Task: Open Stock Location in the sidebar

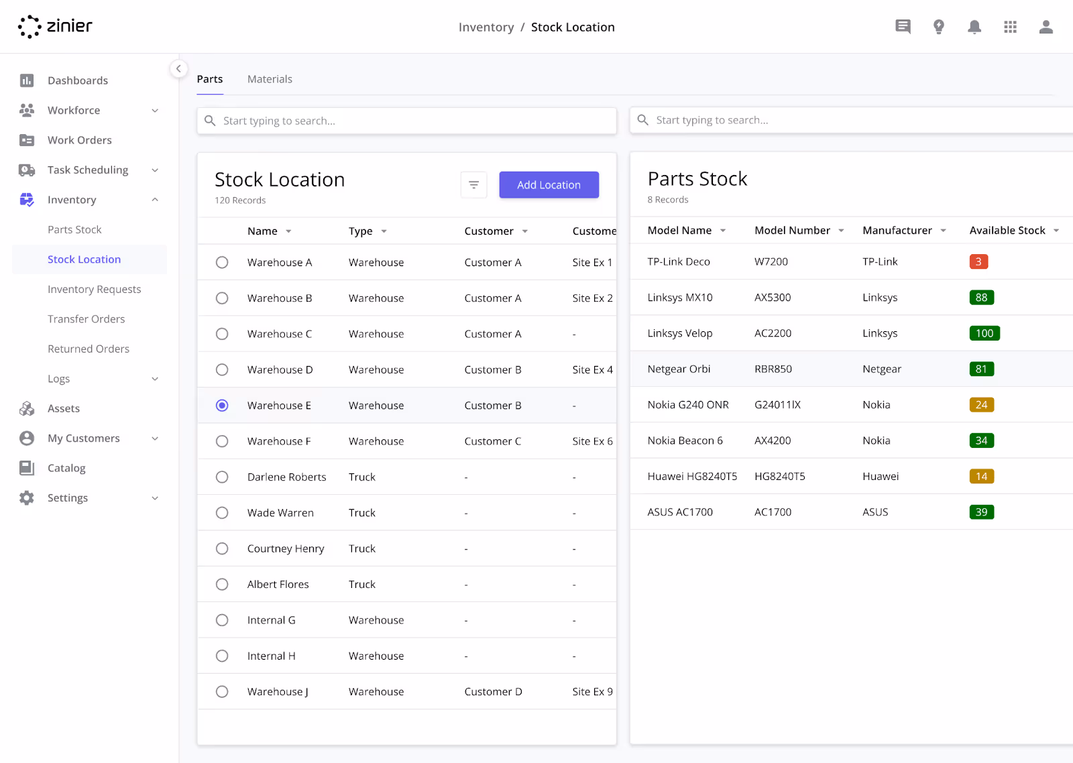Action: 89,259
